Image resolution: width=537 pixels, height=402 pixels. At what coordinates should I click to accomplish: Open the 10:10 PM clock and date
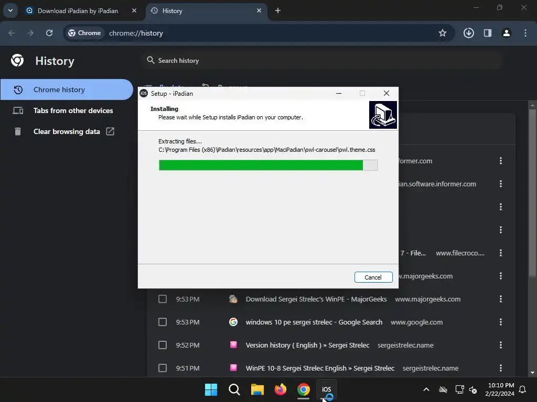[500, 389]
